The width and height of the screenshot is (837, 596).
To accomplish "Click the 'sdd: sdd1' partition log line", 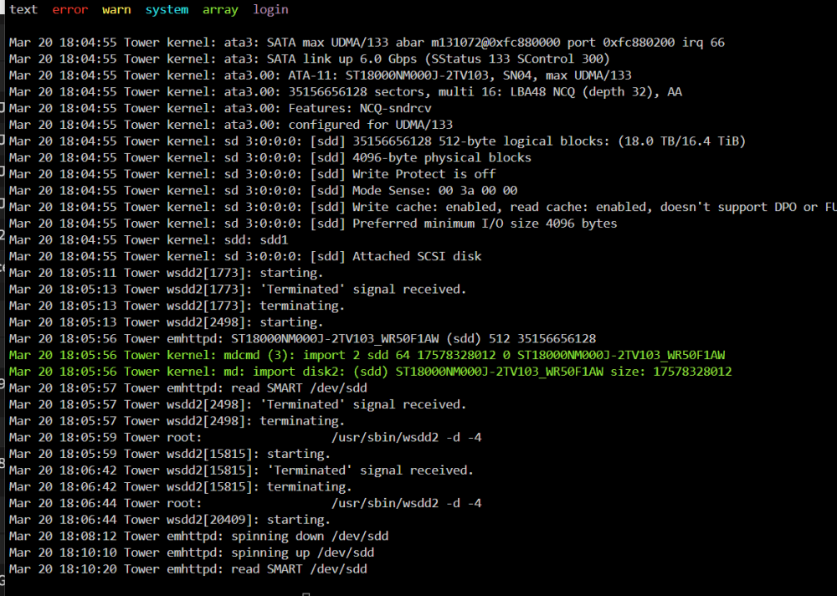I will 148,239.
